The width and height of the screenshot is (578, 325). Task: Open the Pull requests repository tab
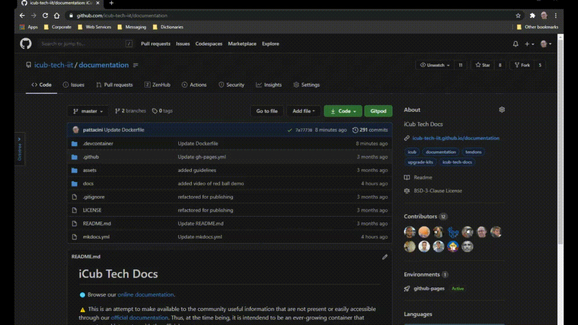(115, 85)
